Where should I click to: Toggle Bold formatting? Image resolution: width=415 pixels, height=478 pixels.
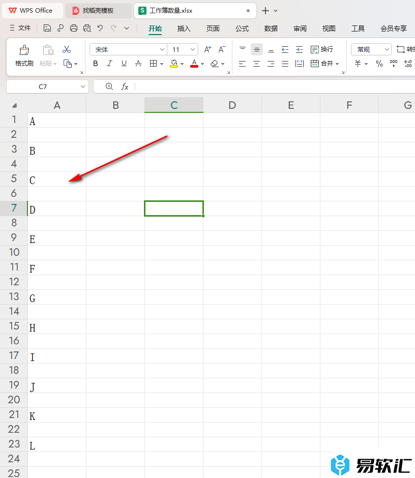(96, 64)
